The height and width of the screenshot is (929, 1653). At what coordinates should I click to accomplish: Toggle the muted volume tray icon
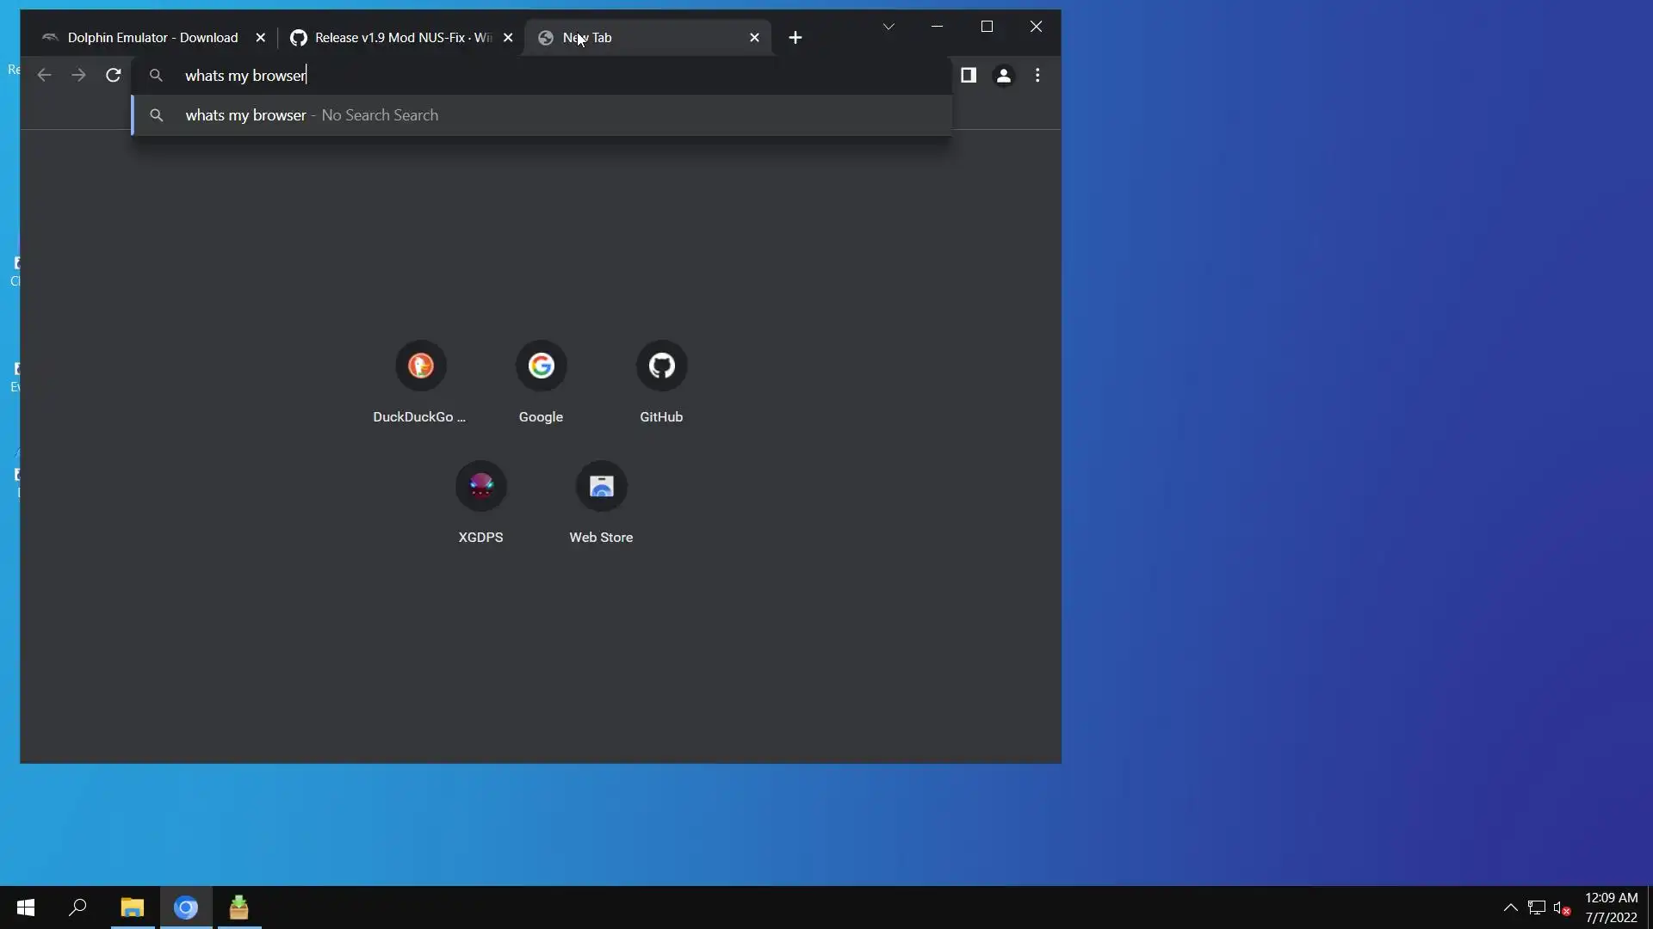click(x=1562, y=907)
